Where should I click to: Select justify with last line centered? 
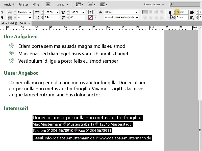(x=150, y=17)
